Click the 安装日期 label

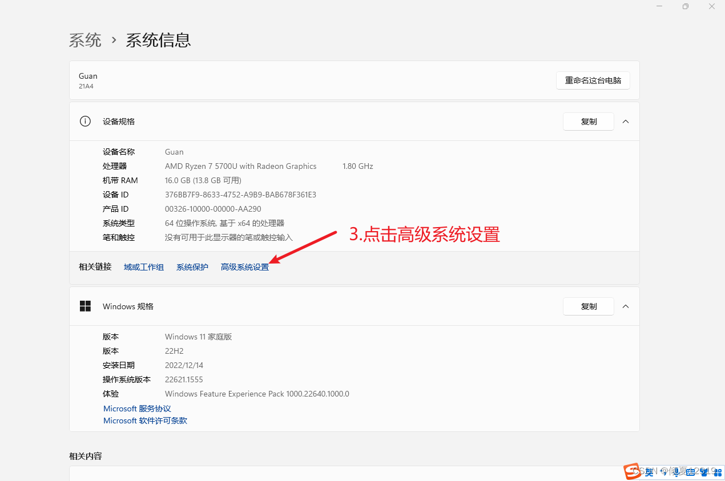point(119,365)
